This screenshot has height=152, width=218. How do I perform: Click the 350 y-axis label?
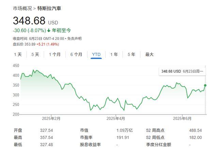(x=16, y=85)
